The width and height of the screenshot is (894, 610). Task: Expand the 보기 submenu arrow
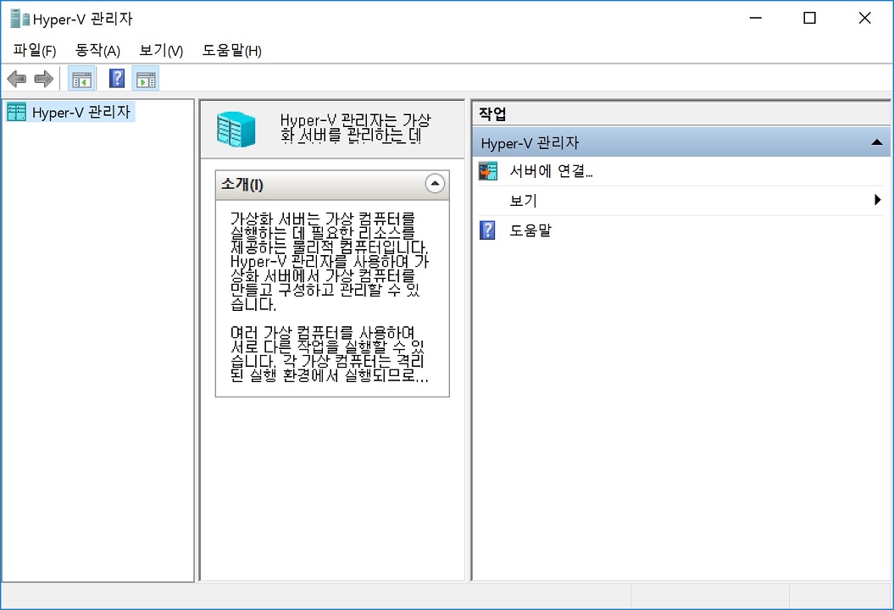point(877,200)
